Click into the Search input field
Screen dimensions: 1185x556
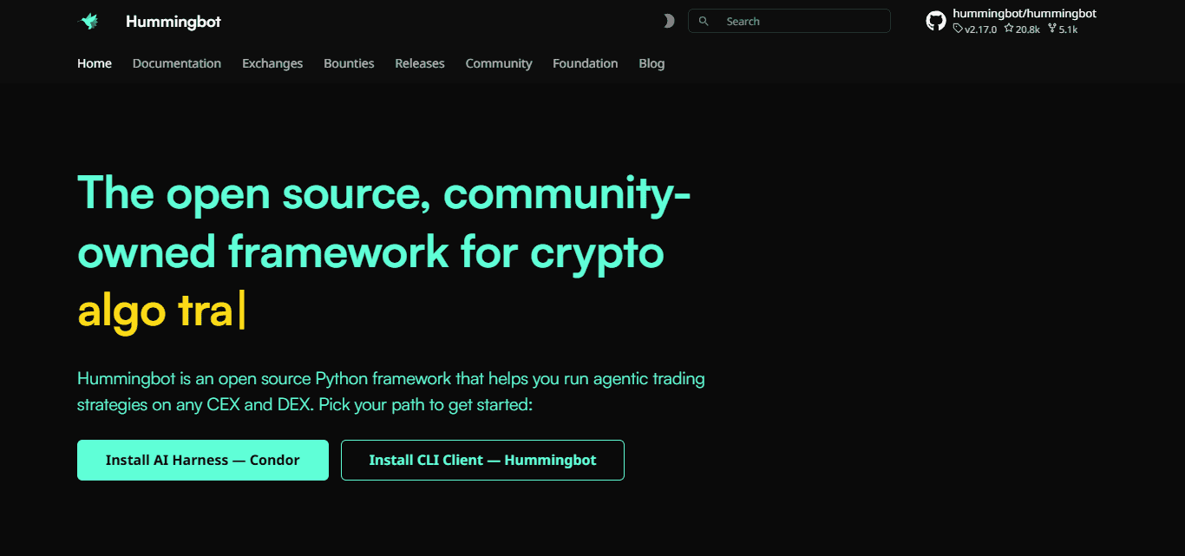click(x=789, y=21)
